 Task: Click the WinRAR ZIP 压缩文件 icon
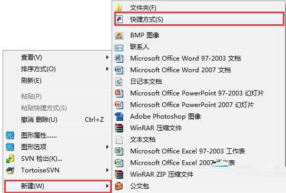click(x=119, y=175)
